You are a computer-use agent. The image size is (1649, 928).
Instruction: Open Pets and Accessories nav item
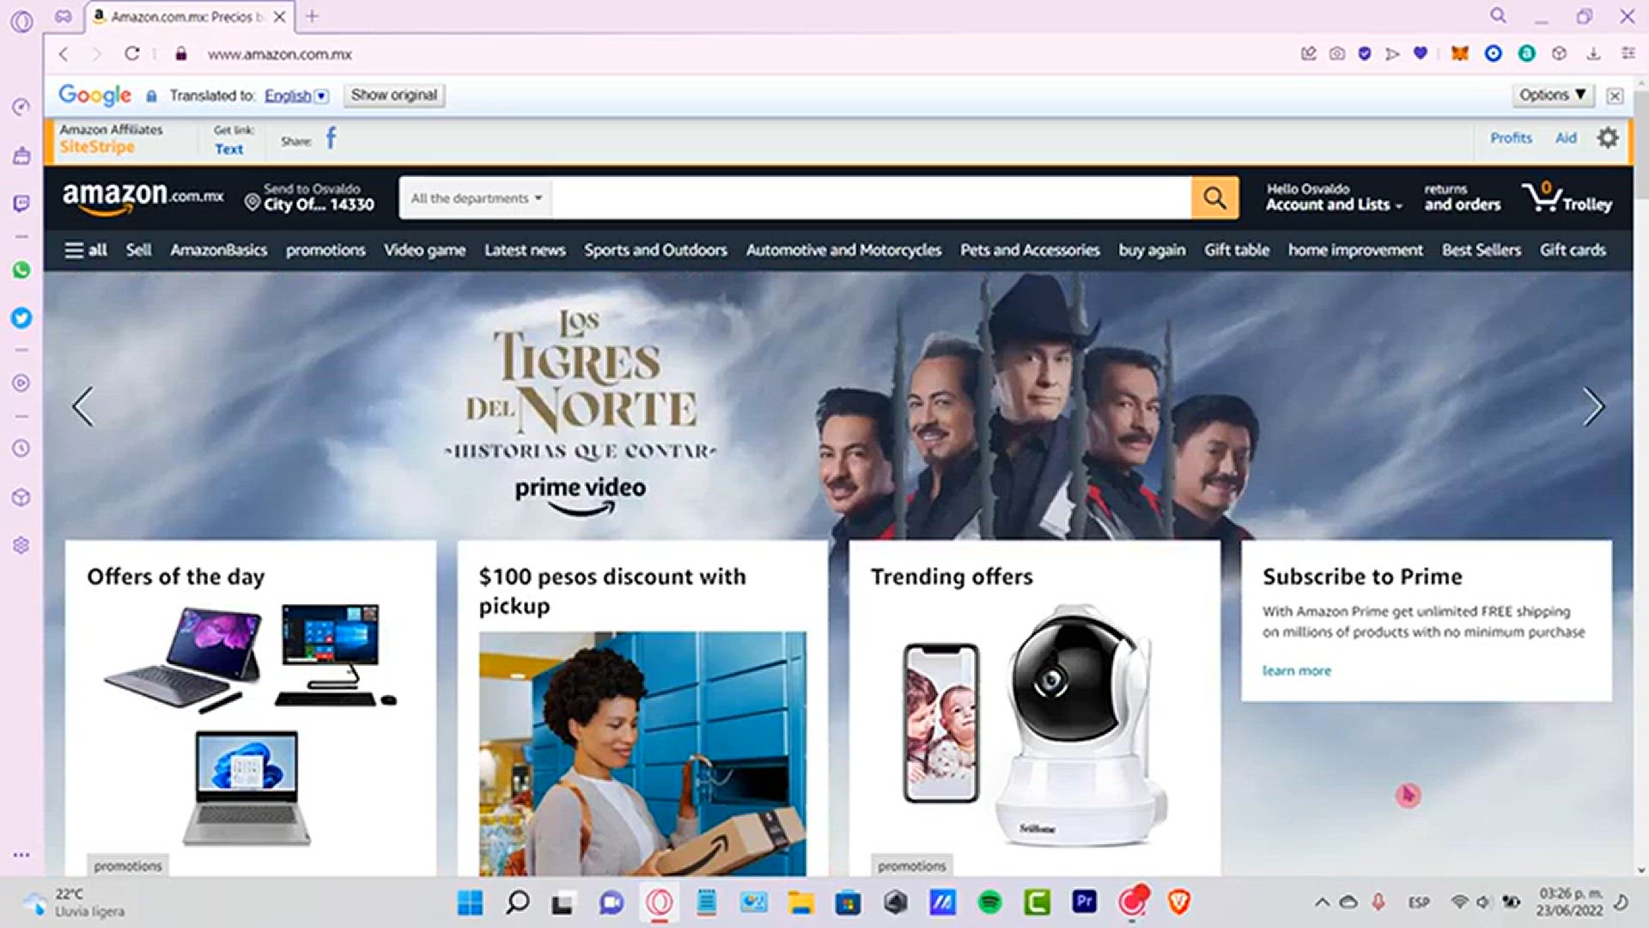click(1030, 250)
